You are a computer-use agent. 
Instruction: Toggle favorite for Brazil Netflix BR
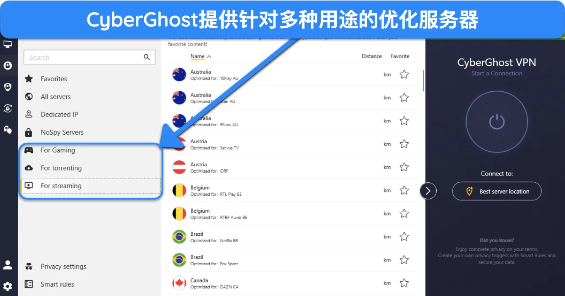[404, 237]
